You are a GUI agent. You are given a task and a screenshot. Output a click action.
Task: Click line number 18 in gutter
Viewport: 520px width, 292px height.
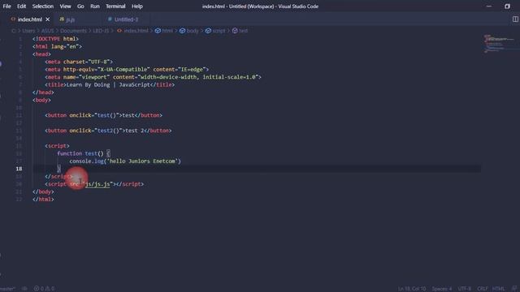tap(19, 169)
